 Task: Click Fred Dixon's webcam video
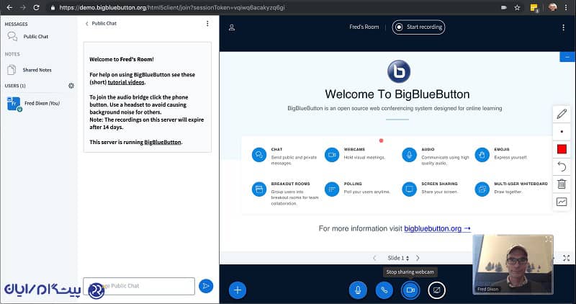click(513, 264)
